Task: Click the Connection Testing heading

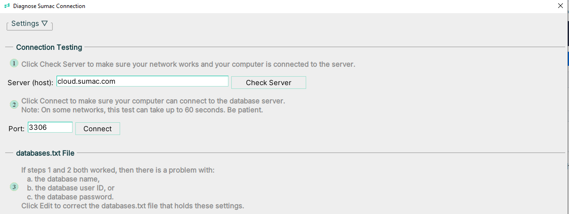Action: pyautogui.click(x=49, y=47)
